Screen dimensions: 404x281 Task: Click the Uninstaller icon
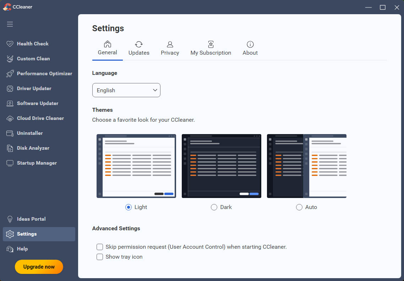coord(10,133)
